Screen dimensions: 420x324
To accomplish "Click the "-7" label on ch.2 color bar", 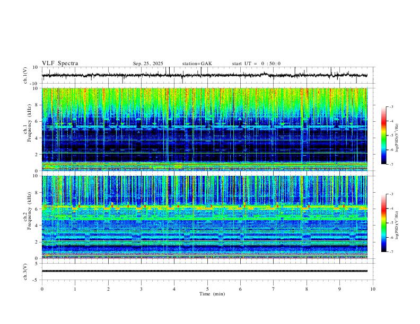I will (x=391, y=252).
